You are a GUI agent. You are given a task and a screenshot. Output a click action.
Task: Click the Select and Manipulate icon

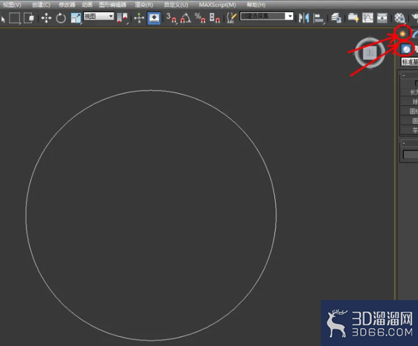(139, 18)
